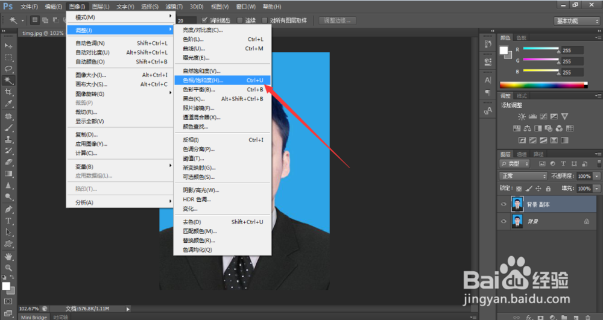The image size is (603, 320).
Task: Add a Curves adjustment layer
Action: (x=543, y=116)
